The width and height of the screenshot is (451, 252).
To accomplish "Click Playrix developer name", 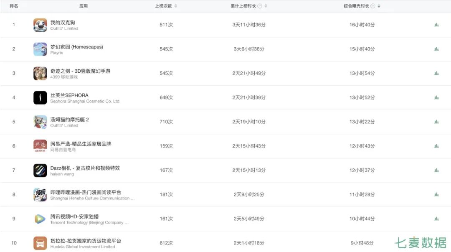I will click(x=57, y=53).
